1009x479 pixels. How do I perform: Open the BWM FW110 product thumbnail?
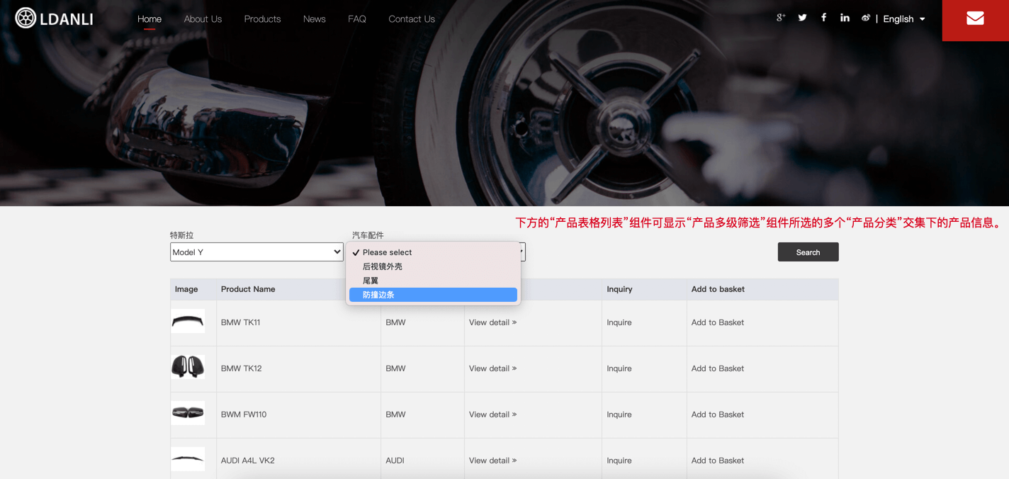(x=188, y=413)
